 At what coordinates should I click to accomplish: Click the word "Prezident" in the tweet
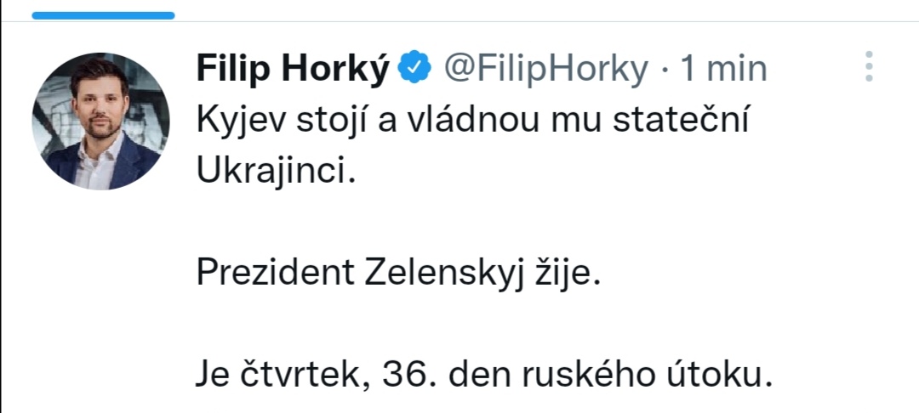(275, 274)
